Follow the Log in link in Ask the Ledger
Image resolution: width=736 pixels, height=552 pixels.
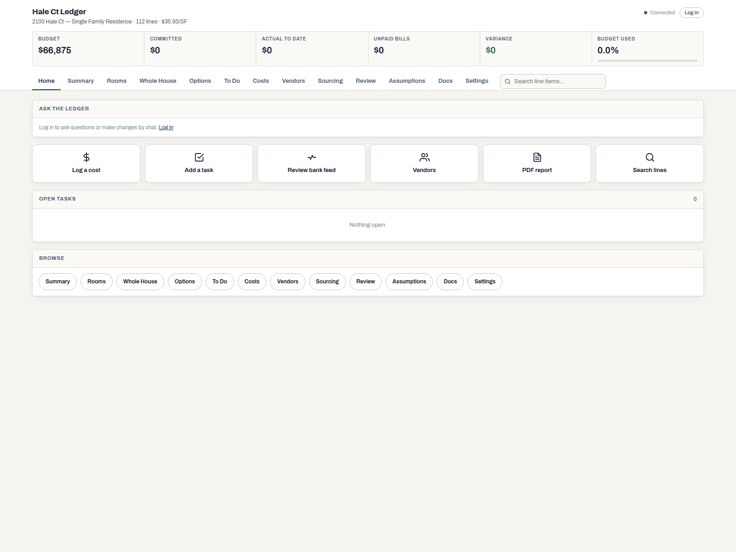[166, 127]
